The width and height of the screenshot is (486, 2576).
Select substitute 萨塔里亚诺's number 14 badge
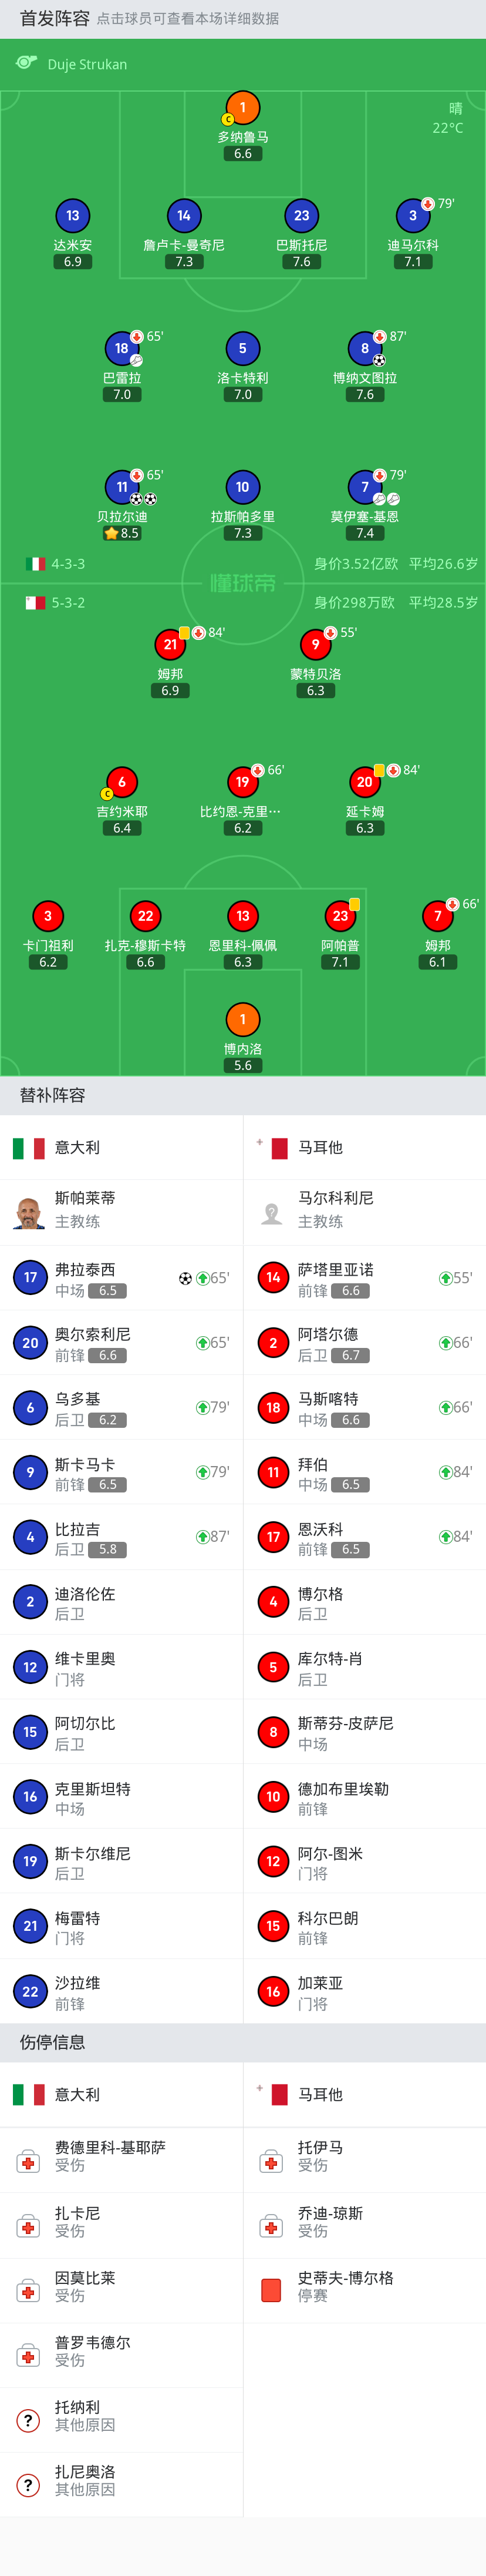coord(274,1277)
